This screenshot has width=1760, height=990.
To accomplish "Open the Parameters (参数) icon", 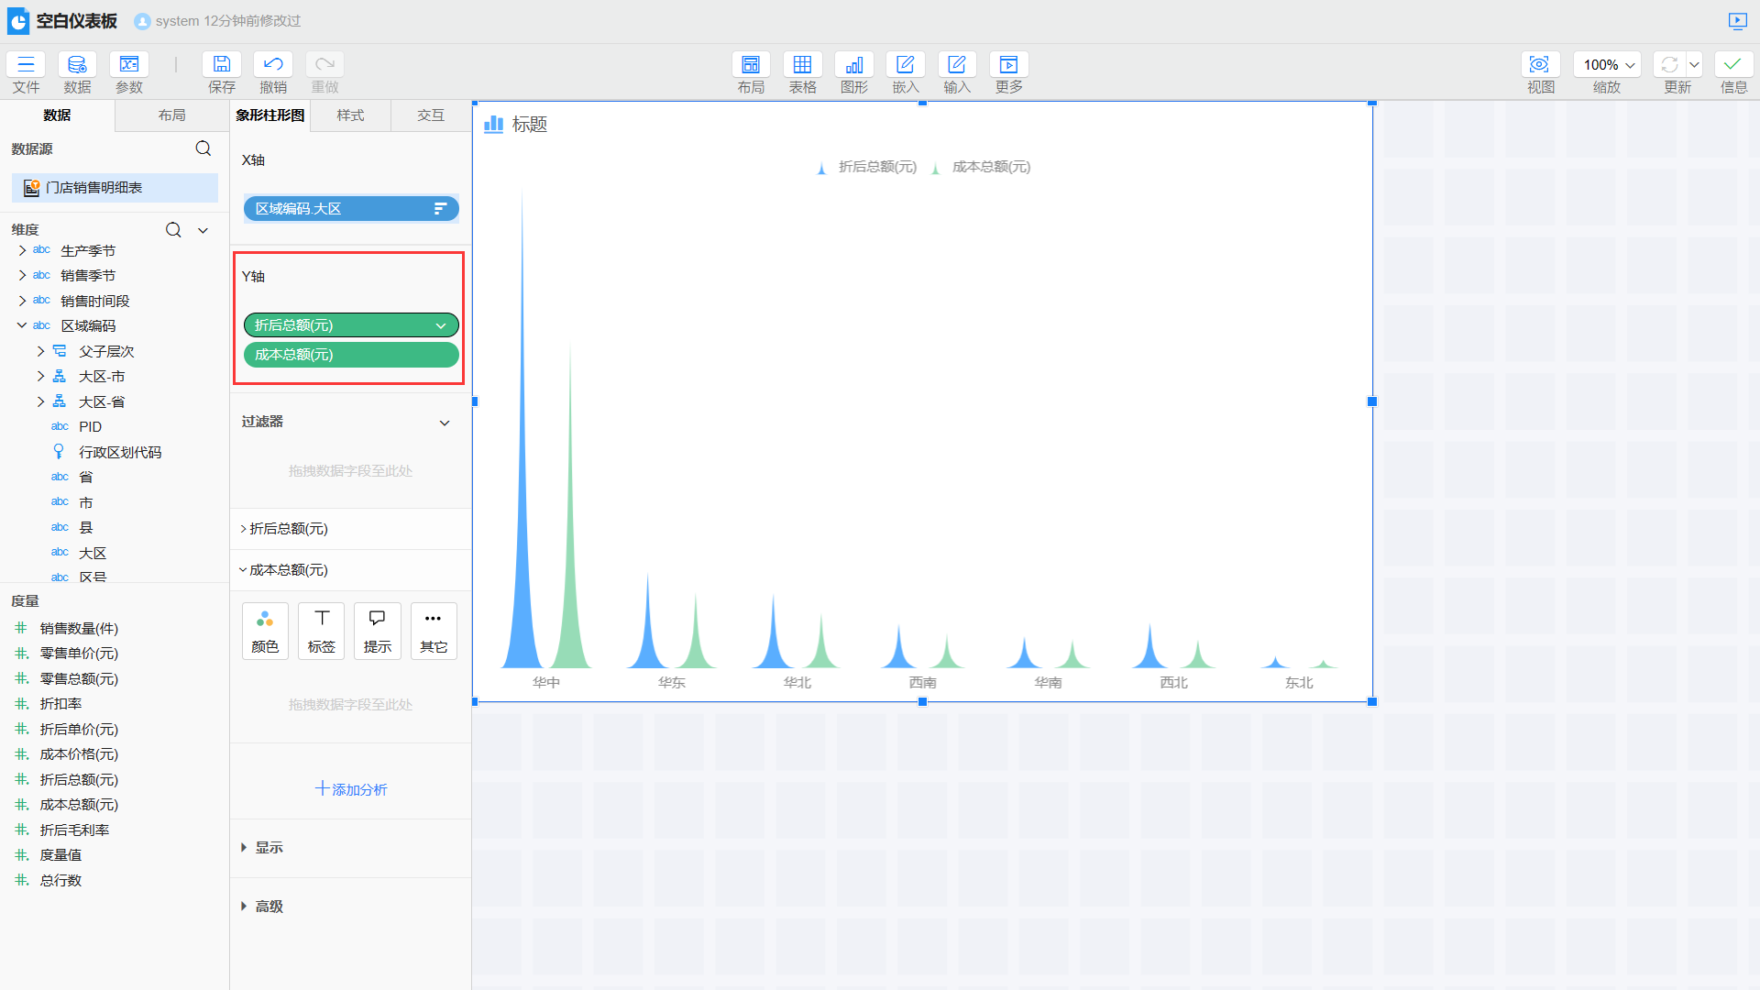I will tap(128, 65).
